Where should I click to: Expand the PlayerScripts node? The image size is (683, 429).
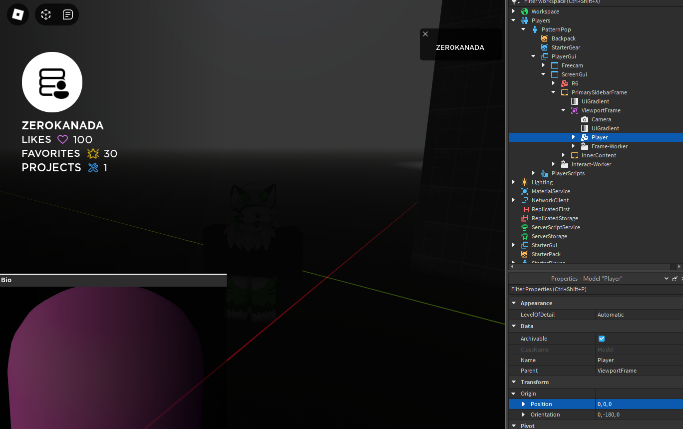coord(533,173)
